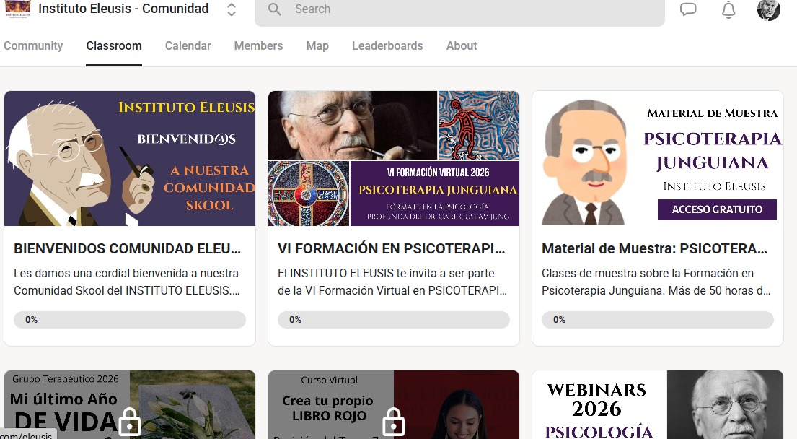The image size is (797, 439).
Task: Open the Leaderboards tab
Action: point(387,45)
